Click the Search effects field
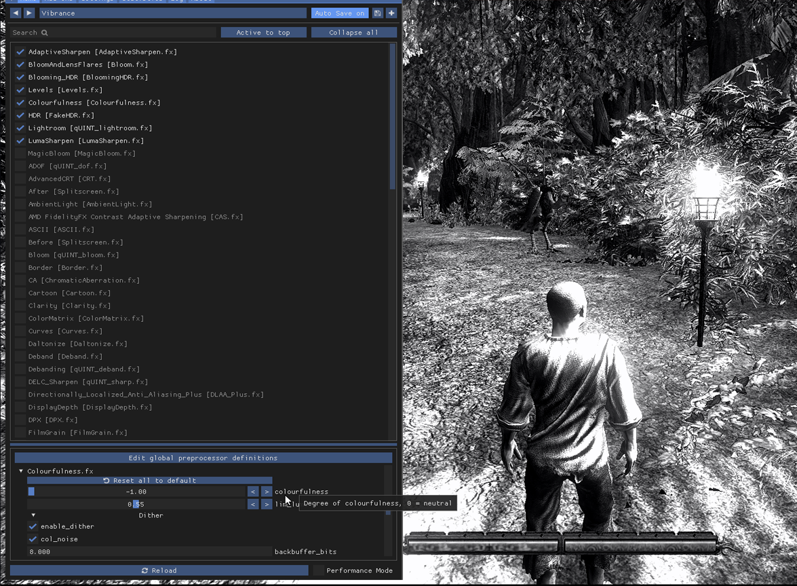The width and height of the screenshot is (797, 586). [x=113, y=33]
